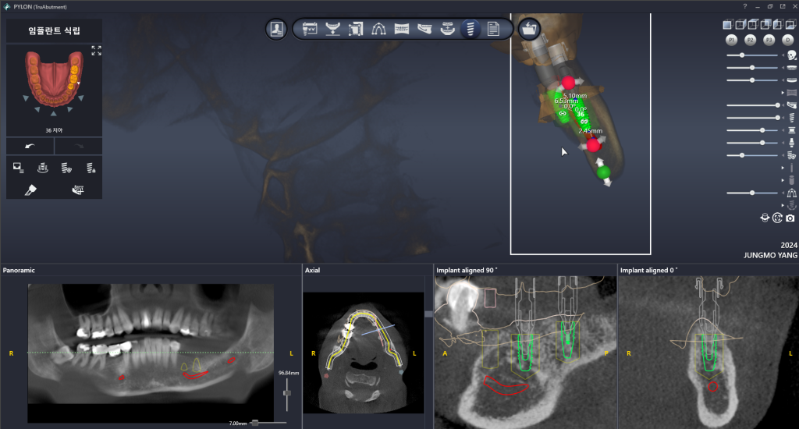The width and height of the screenshot is (799, 429).
Task: Toggle abutment layer visibility icon
Action: [792, 143]
